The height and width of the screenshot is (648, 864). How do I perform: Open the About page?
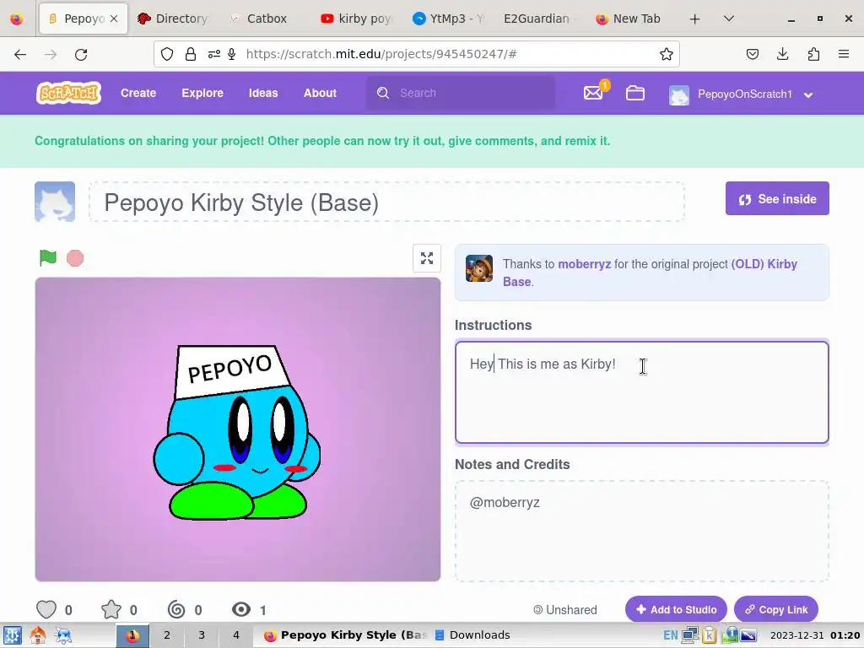click(x=320, y=93)
